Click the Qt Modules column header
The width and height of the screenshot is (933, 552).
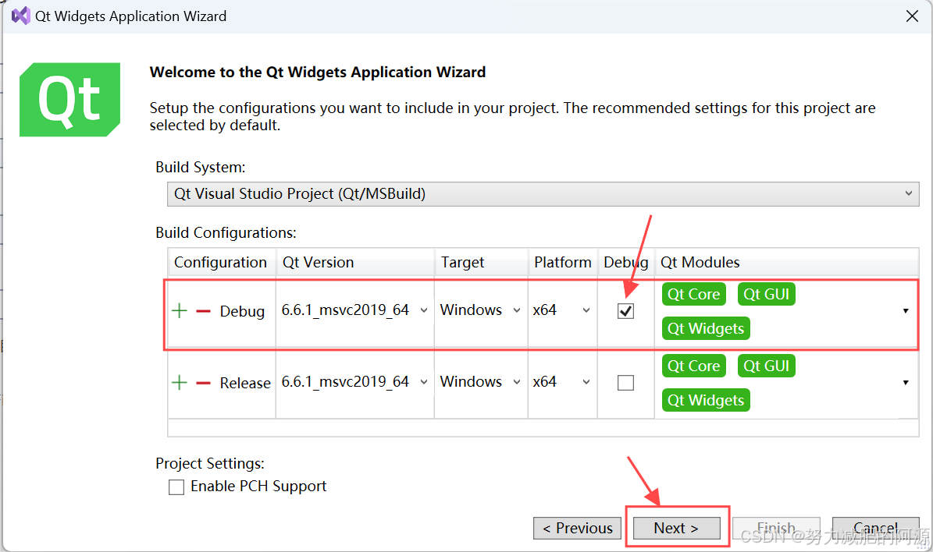click(786, 263)
